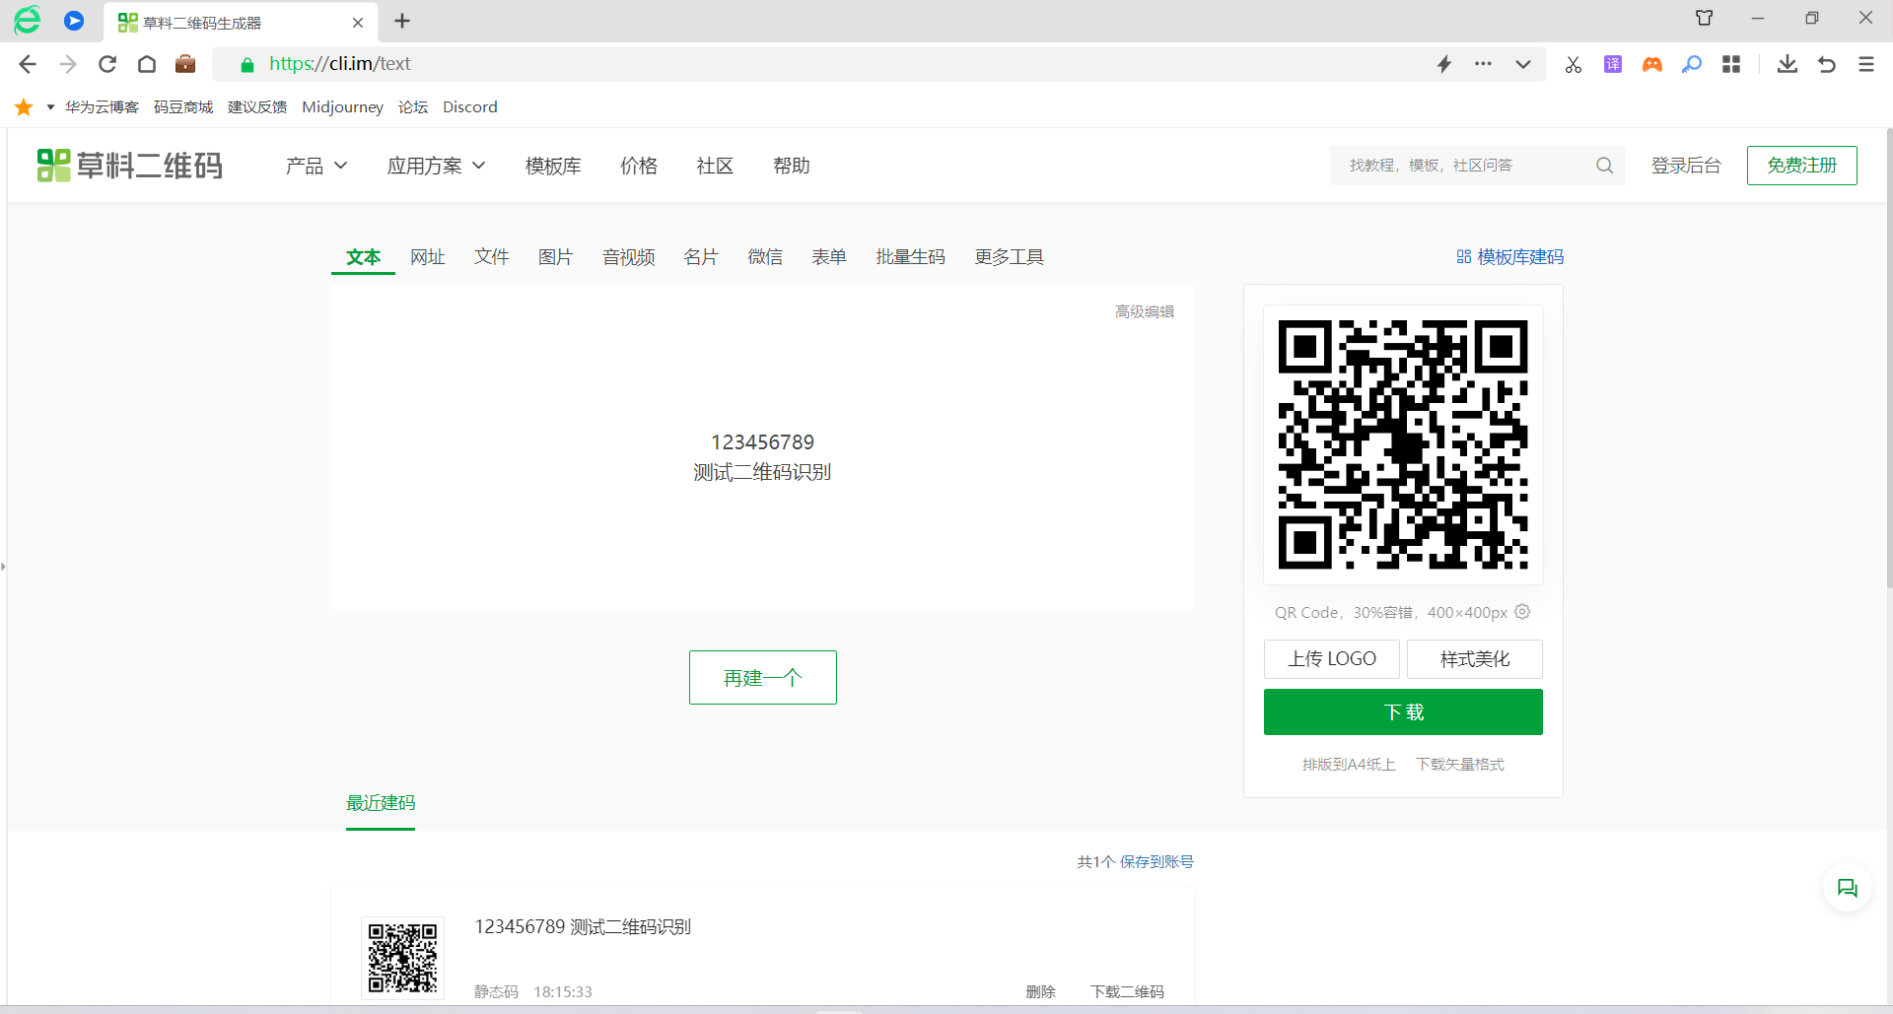
Task: Click the undo closed tab icon
Action: (1827, 64)
